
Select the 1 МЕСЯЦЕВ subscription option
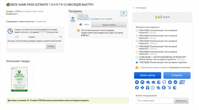(x=137, y=63)
